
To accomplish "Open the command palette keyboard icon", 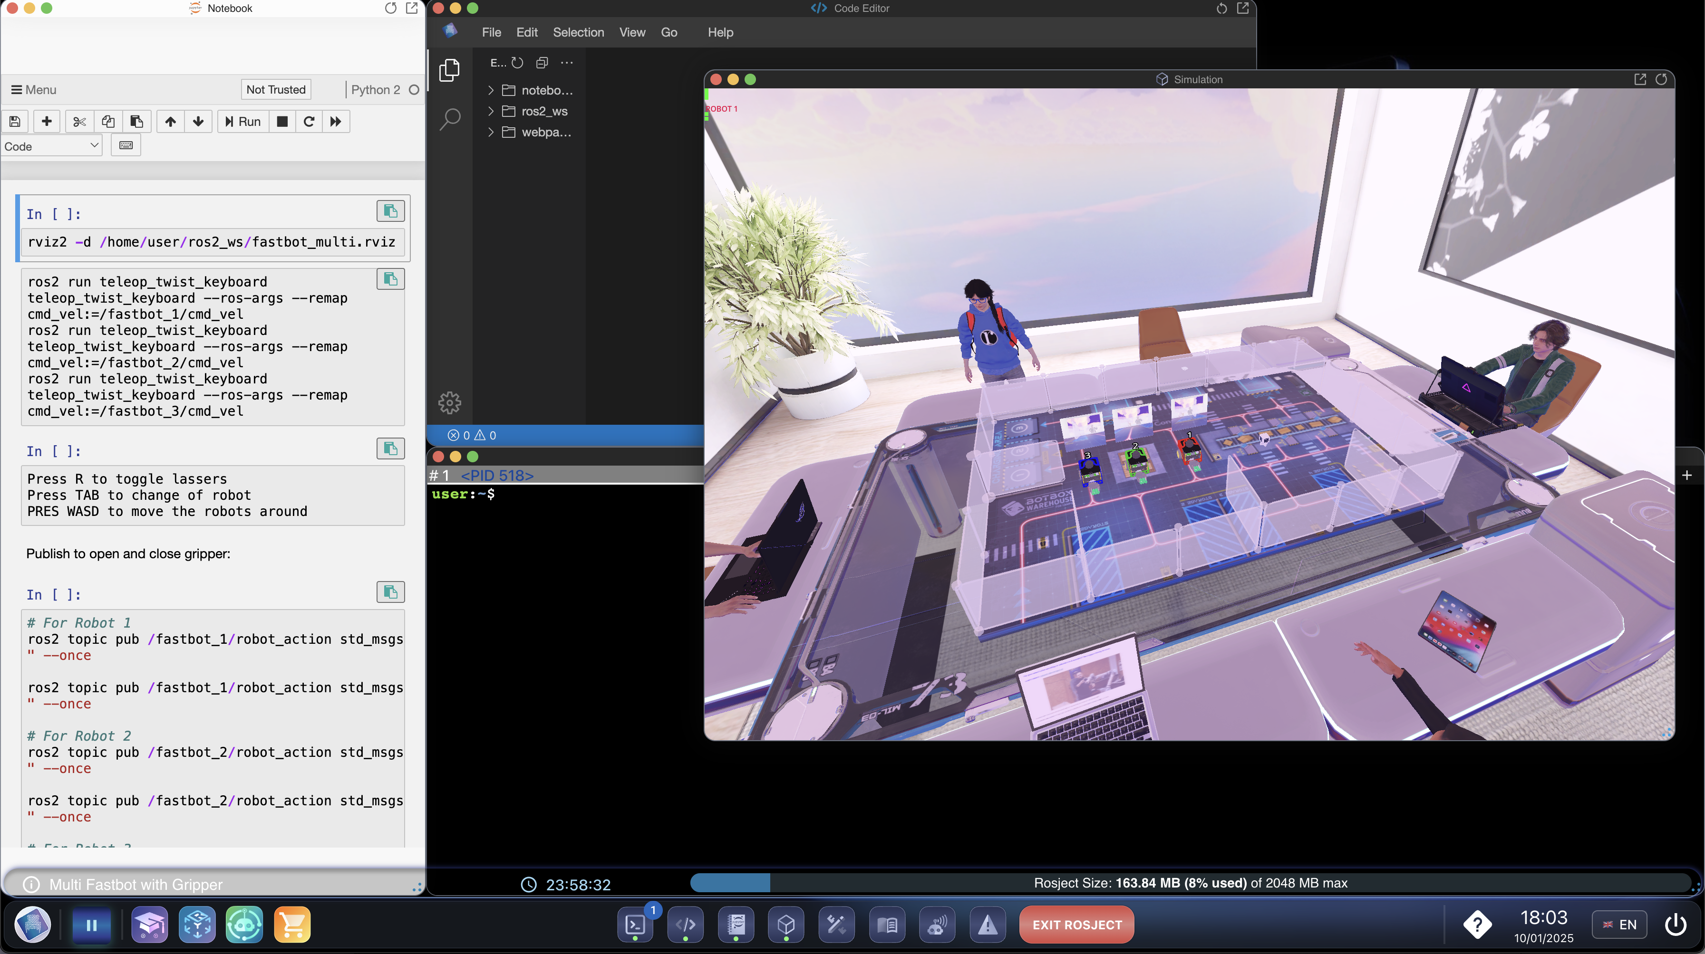I will point(126,145).
